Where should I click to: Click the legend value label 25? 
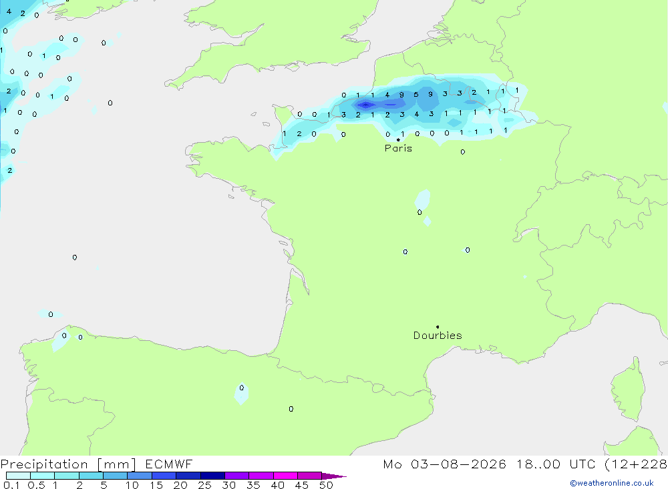[204, 485]
